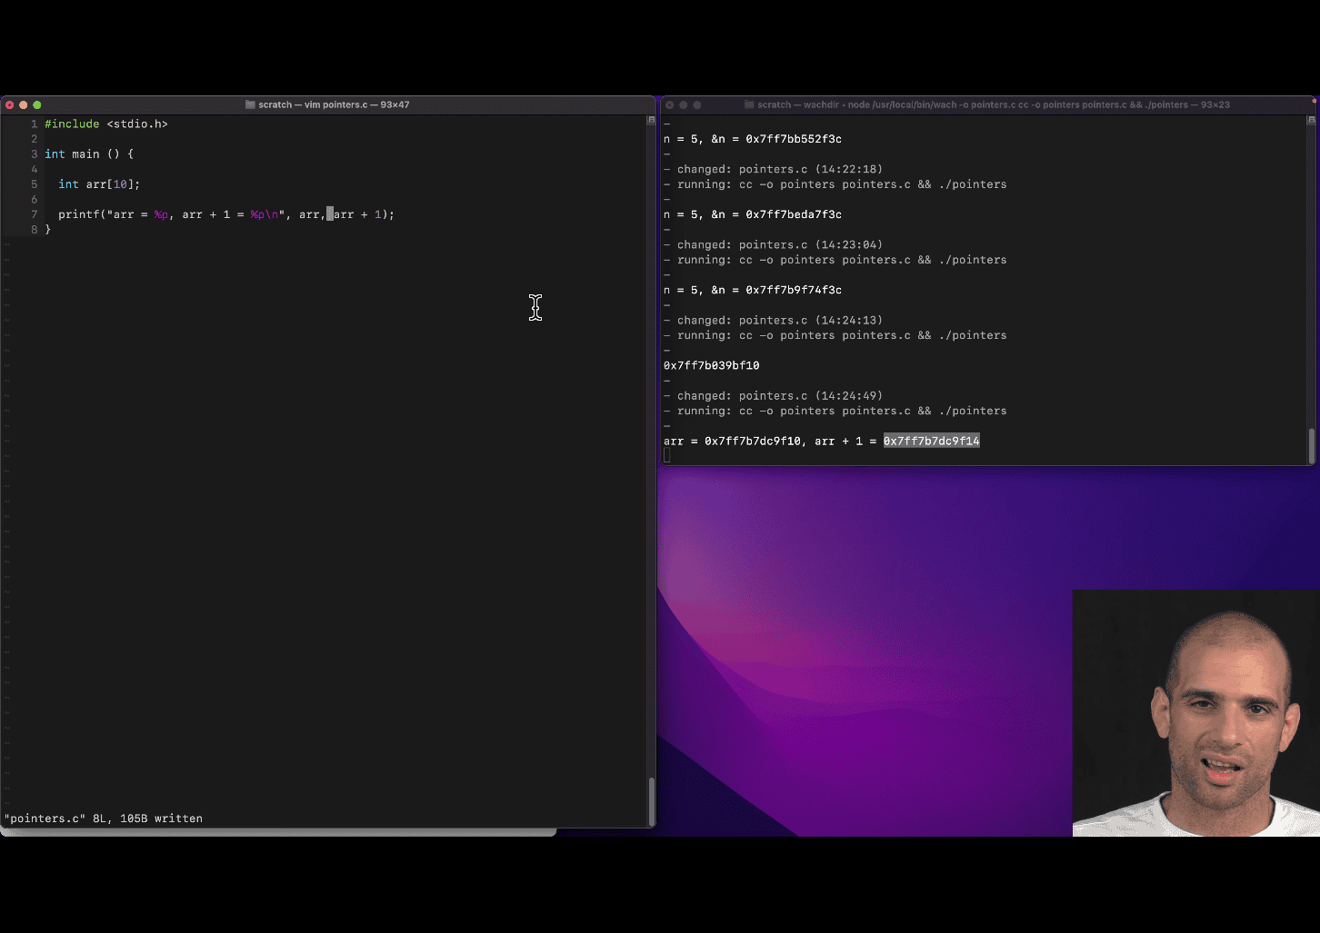Close the vim pointers.c terminal window
The width and height of the screenshot is (1320, 933).
[x=10, y=104]
